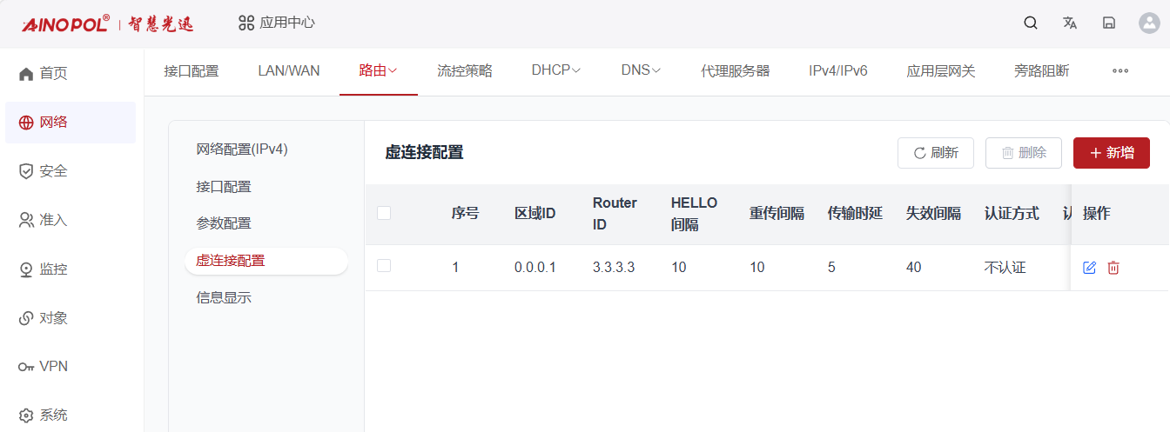Open the 应用中心 app grid icon
The image size is (1170, 432).
(x=245, y=23)
